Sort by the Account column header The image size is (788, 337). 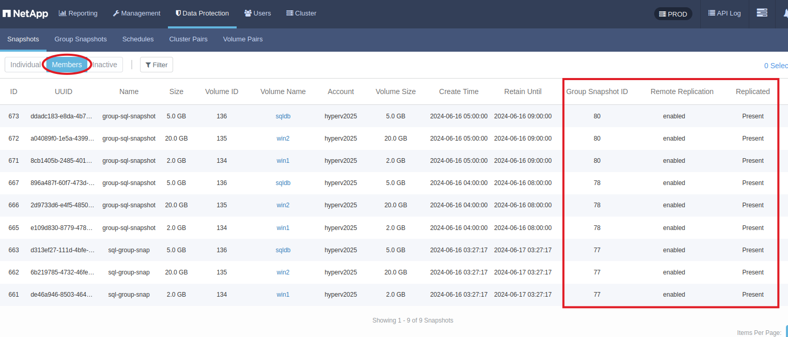(x=341, y=91)
